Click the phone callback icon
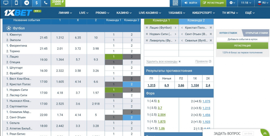The width and height of the screenshot is (270, 136). [46, 3]
